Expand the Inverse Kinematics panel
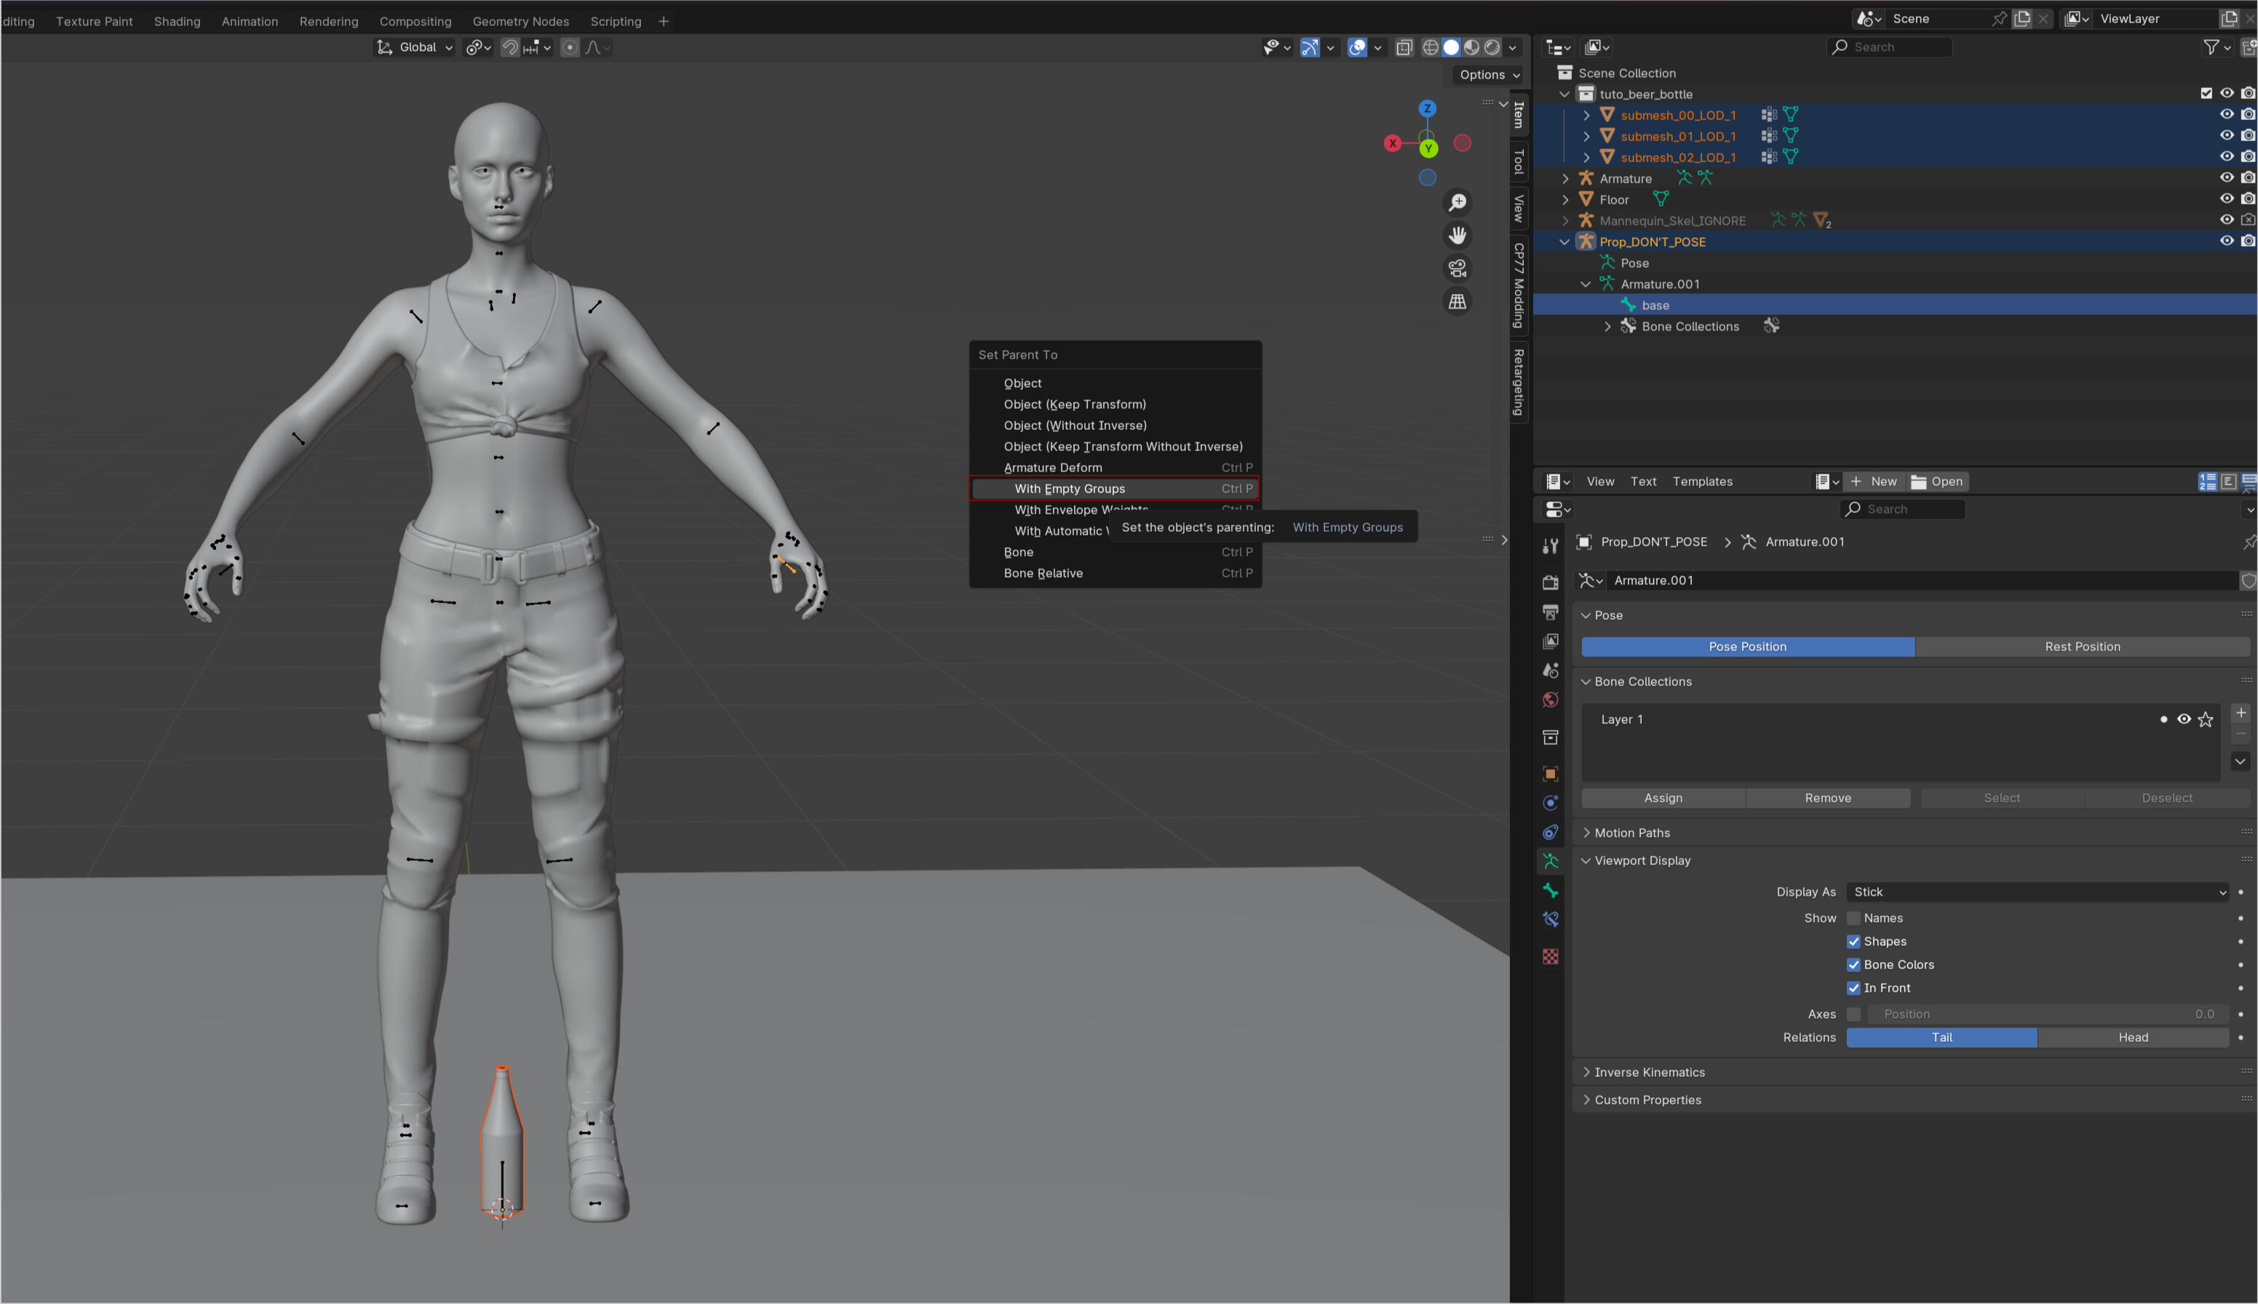Viewport: 2258px width, 1304px height. (x=1649, y=1072)
